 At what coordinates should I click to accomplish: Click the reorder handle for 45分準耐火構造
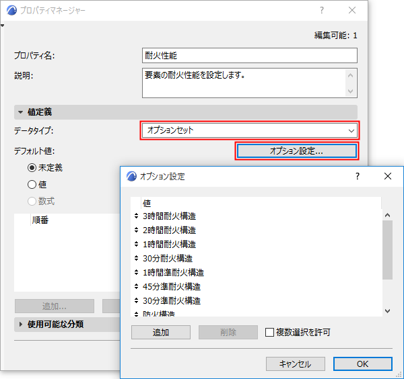(x=136, y=286)
